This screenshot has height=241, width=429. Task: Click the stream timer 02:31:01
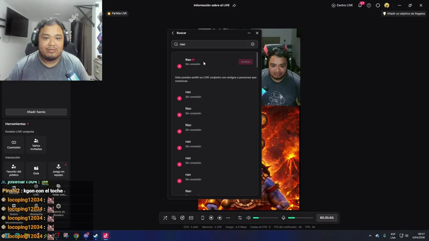click(x=327, y=218)
